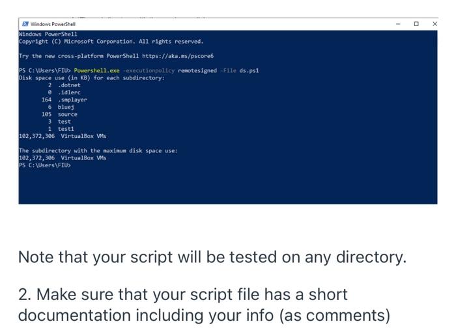The image size is (456, 328).
Task: Click the source directory entry
Action: coord(67,114)
